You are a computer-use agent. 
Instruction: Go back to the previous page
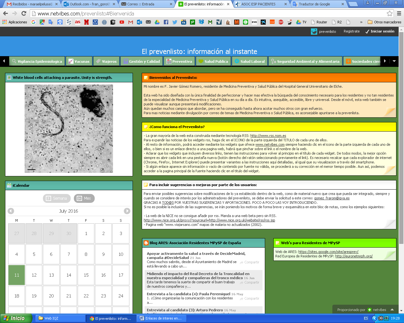(5, 13)
